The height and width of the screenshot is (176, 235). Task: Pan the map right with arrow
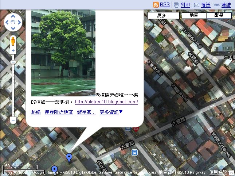19,22
